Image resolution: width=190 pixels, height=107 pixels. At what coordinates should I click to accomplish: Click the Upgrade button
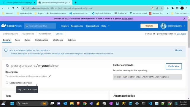point(149,26)
